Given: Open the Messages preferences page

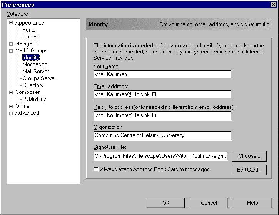Looking at the screenshot, I should [35, 65].
